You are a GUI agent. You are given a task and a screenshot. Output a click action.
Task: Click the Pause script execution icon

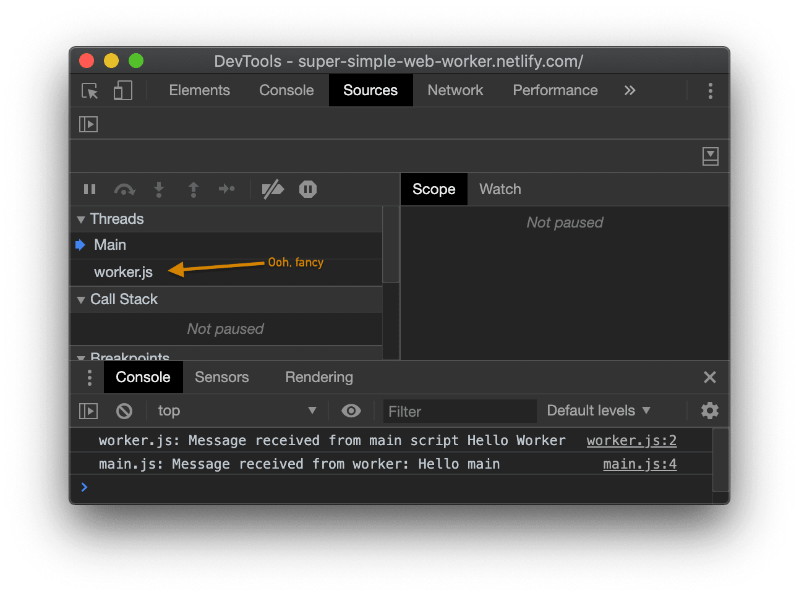90,189
